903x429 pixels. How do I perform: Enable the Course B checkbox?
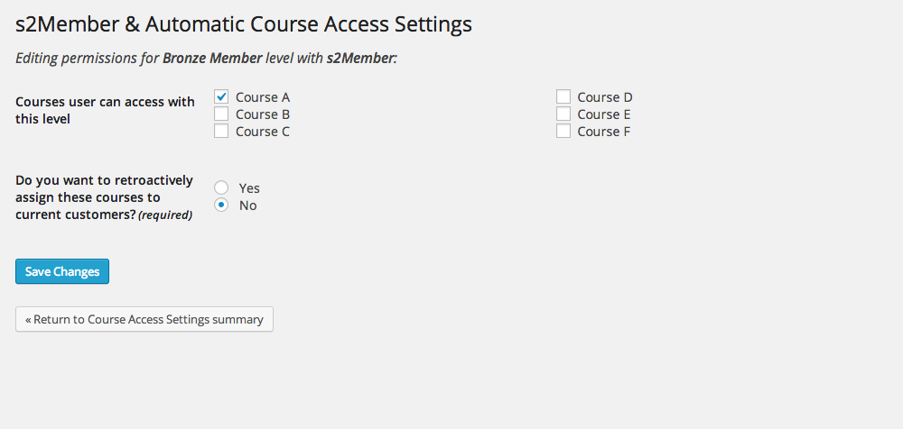[221, 114]
